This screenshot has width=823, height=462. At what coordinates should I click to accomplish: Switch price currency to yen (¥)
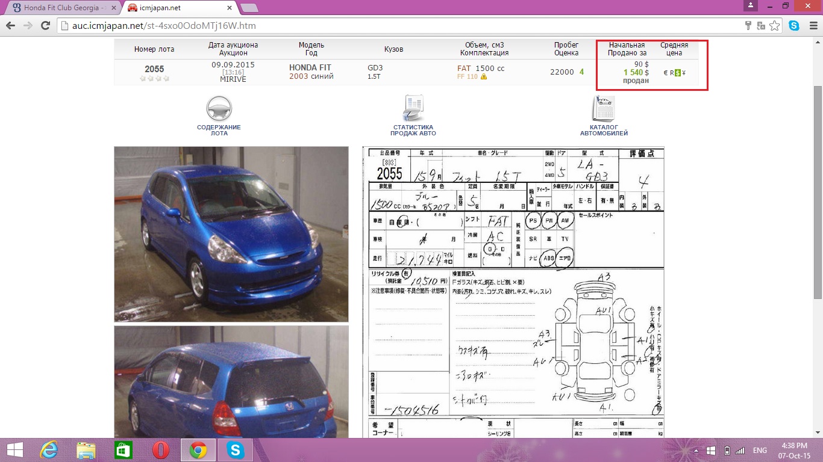click(684, 73)
